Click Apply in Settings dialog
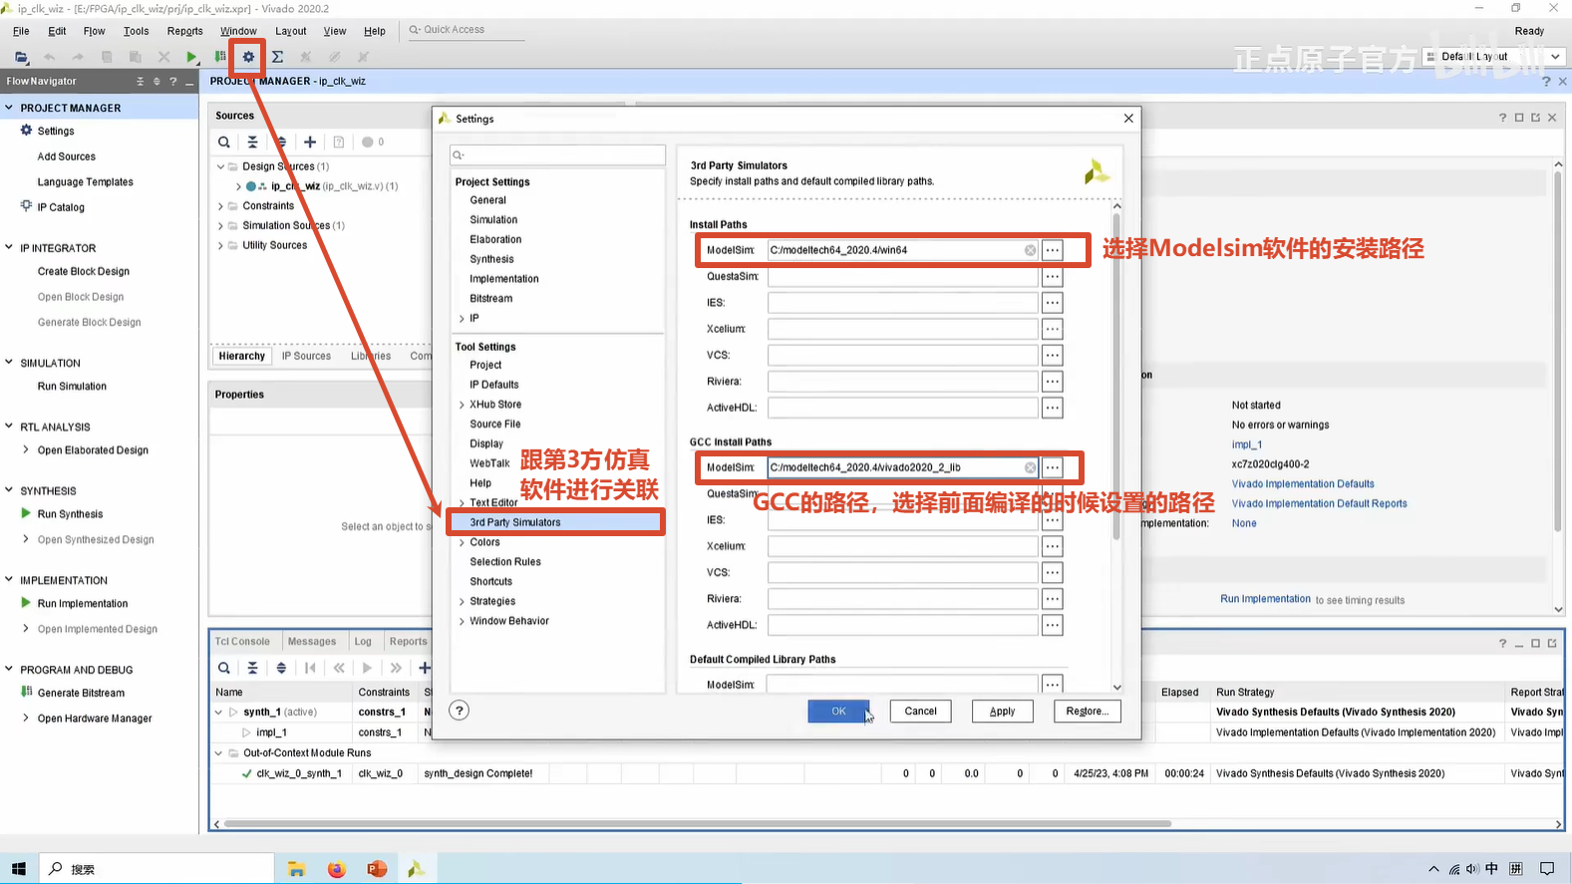 coord(1003,711)
